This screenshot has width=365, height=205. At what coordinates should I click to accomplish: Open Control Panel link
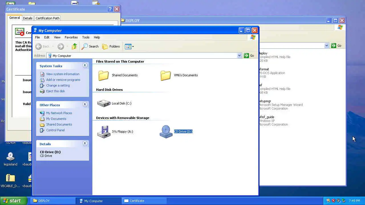55,130
